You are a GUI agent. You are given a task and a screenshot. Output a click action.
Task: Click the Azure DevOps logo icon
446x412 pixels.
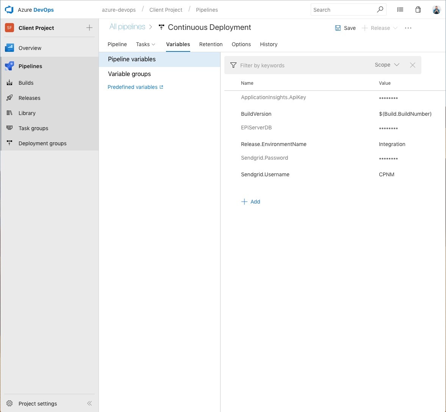click(x=9, y=10)
